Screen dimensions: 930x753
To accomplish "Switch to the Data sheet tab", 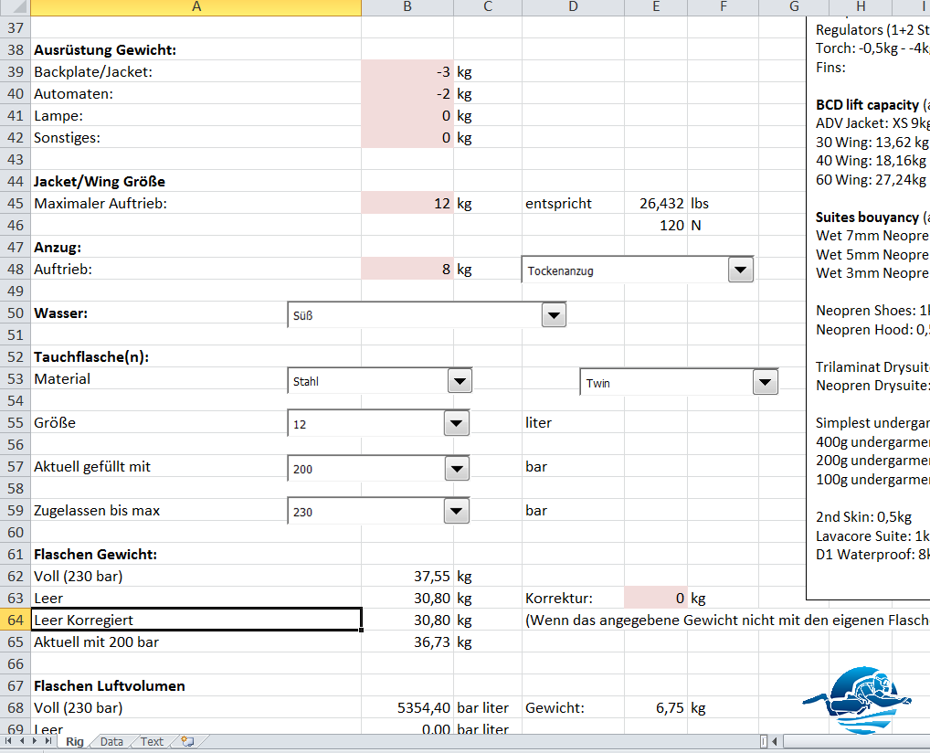I will (111, 741).
